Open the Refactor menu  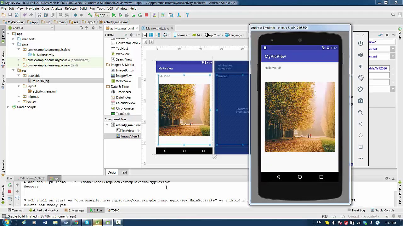(71, 8)
